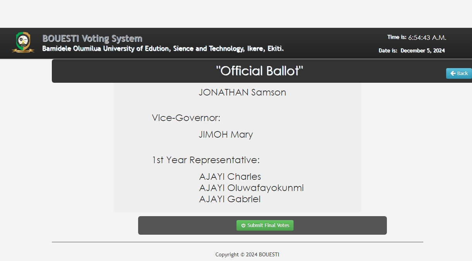Click the left arrow icon on Back
Screen dimensions: 472x261
[x=453, y=73]
